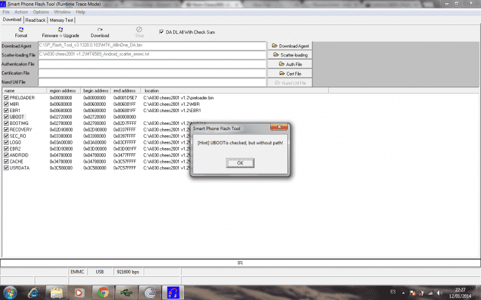
Task: Uncheck the CACHE partition
Action: coord(6,162)
